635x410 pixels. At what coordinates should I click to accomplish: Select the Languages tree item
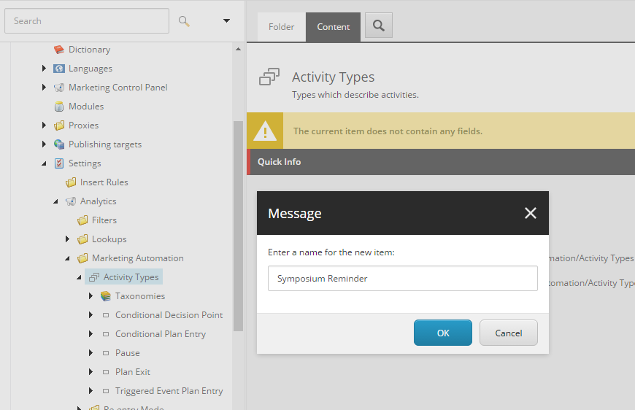click(91, 69)
